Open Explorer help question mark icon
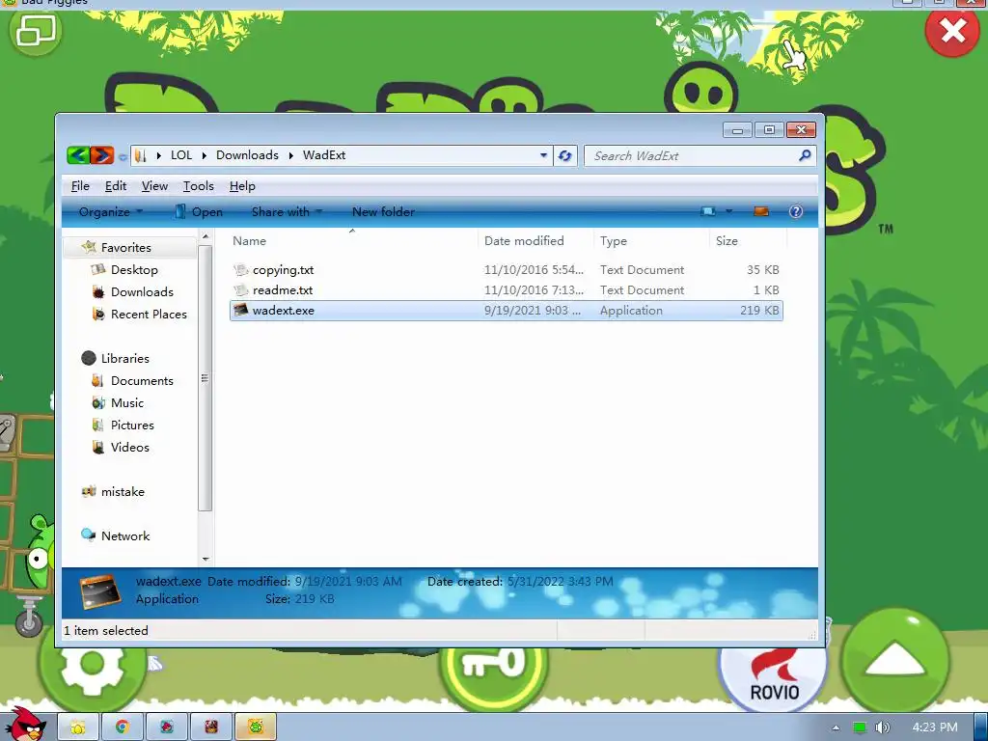This screenshot has height=741, width=988. [796, 211]
